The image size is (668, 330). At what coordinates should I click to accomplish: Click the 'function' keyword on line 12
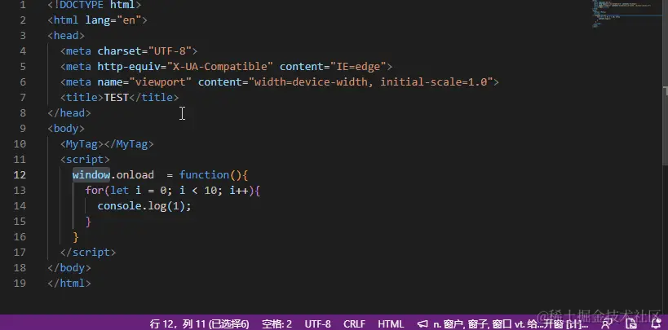204,175
